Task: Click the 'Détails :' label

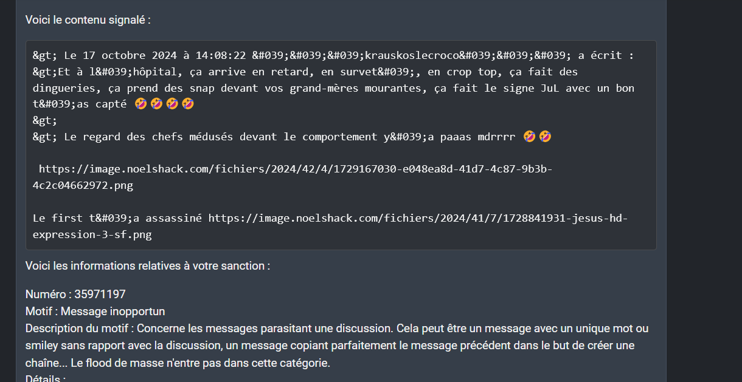Action: coord(46,379)
